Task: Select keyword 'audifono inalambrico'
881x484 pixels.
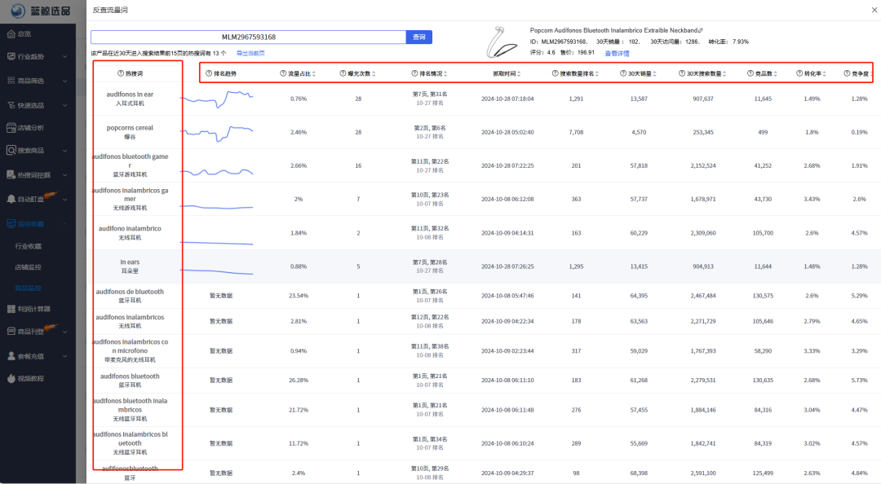Action: coord(130,228)
